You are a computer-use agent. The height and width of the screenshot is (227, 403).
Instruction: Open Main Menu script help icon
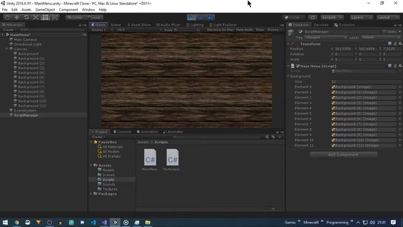click(390, 66)
